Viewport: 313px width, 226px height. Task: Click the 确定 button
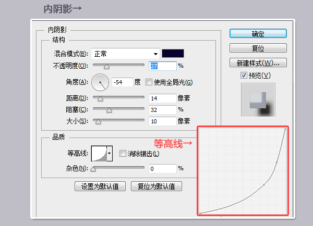(x=258, y=33)
